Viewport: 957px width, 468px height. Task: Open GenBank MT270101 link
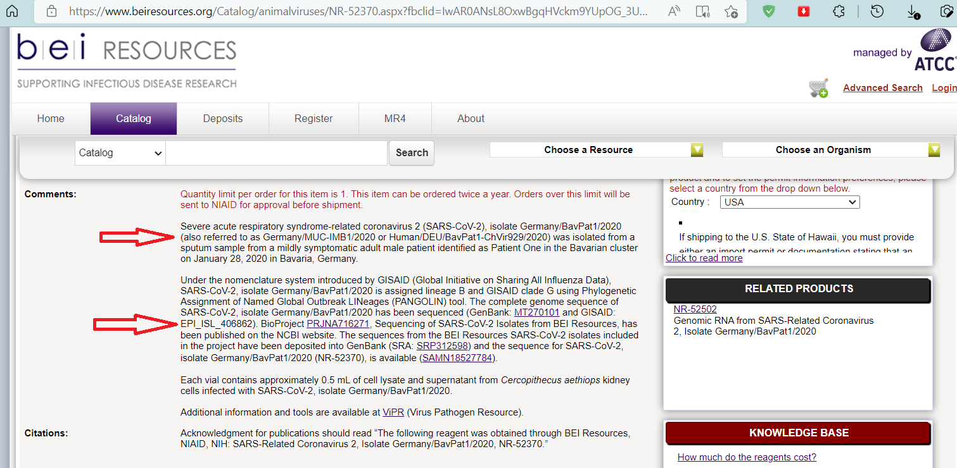pyautogui.click(x=536, y=312)
